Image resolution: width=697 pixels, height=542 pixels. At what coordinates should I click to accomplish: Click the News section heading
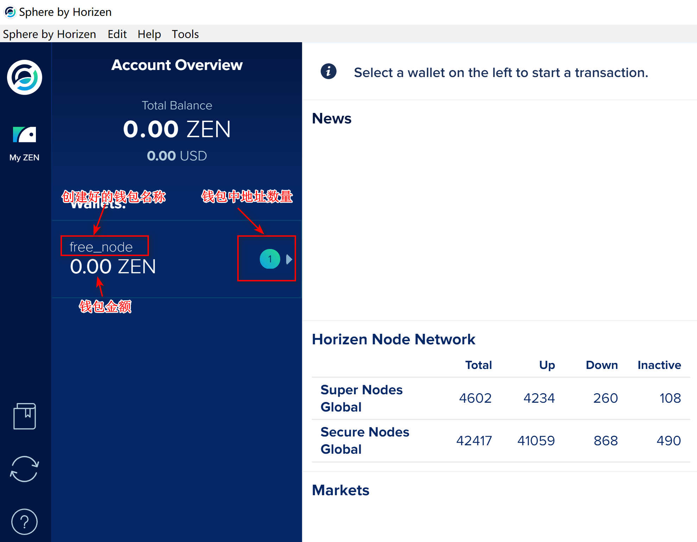(332, 119)
